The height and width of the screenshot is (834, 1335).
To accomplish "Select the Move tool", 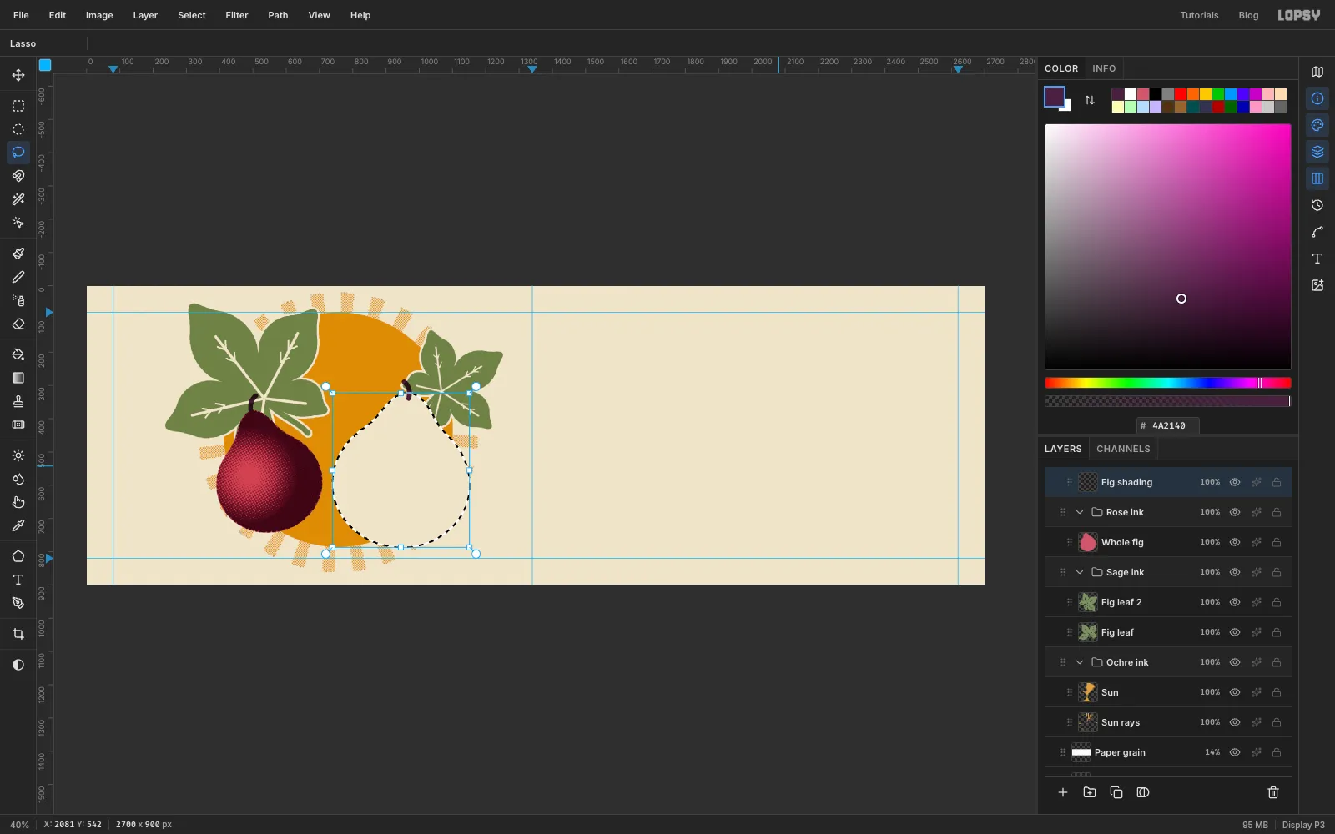I will tap(18, 75).
